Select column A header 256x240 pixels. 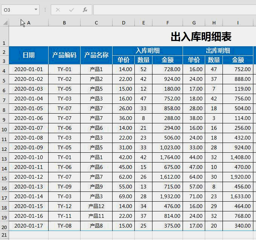(29, 23)
